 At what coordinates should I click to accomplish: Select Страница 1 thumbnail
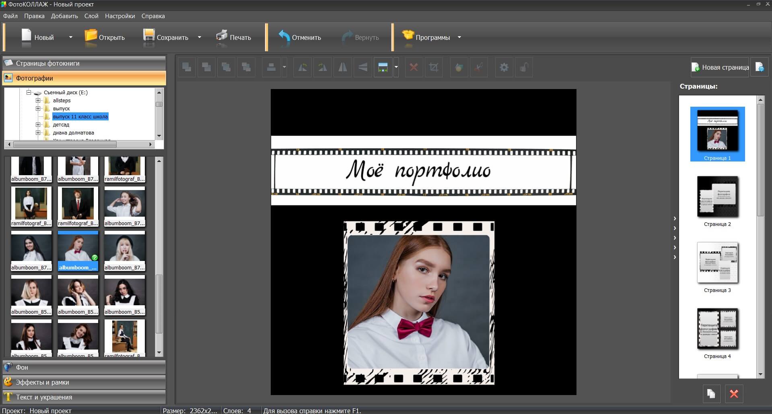click(x=717, y=134)
